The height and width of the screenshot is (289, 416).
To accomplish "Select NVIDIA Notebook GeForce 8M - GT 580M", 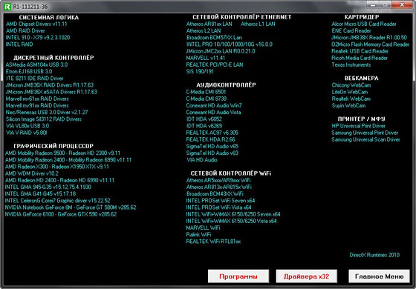I will pos(71,207).
